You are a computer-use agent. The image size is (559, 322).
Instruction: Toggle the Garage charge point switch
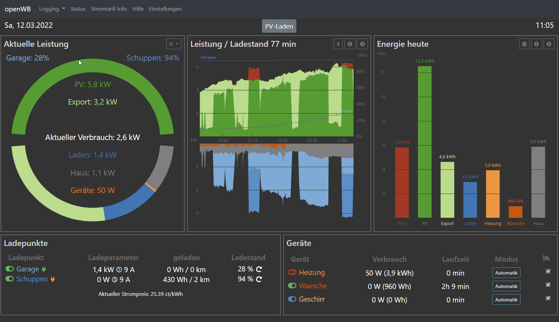point(10,269)
